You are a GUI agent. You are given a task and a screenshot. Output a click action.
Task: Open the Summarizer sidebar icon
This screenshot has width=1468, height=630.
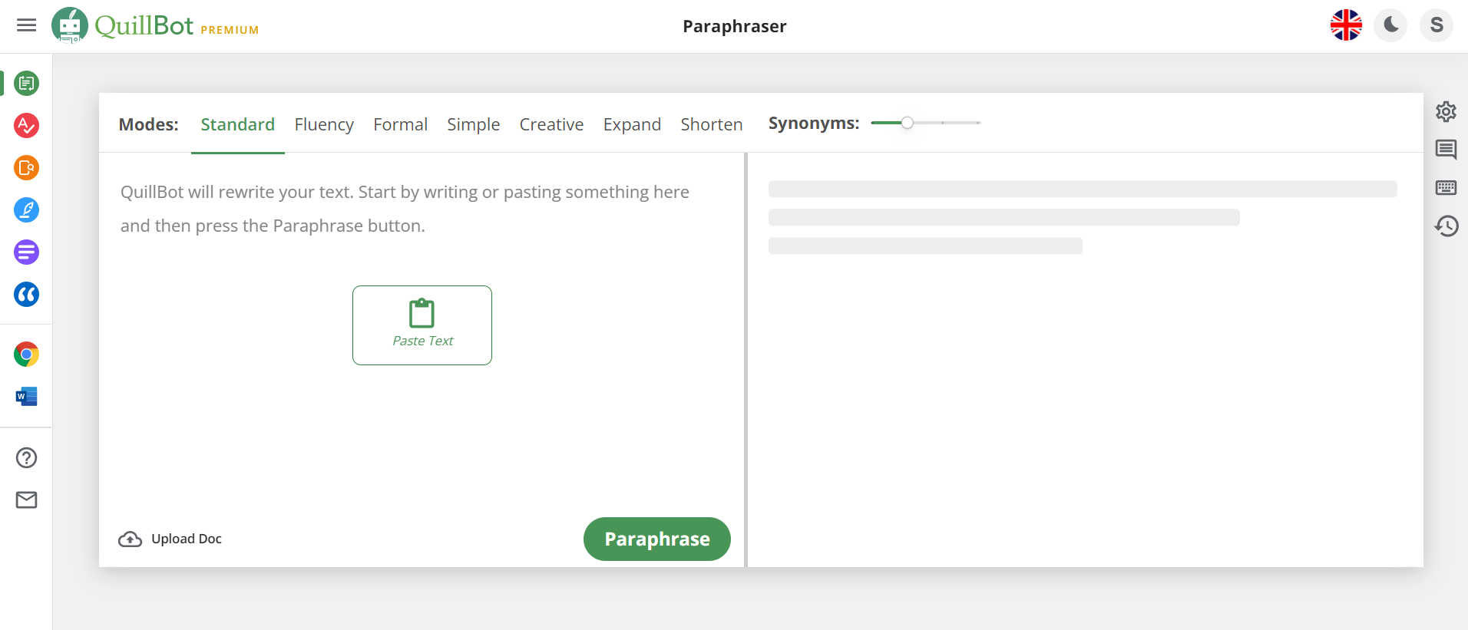26,252
